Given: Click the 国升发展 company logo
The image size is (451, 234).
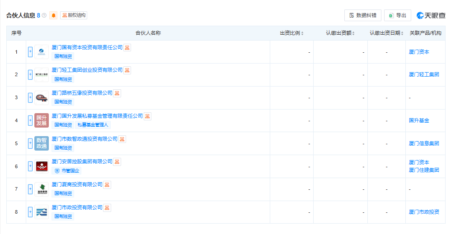Looking at the screenshot, I should (x=42, y=120).
